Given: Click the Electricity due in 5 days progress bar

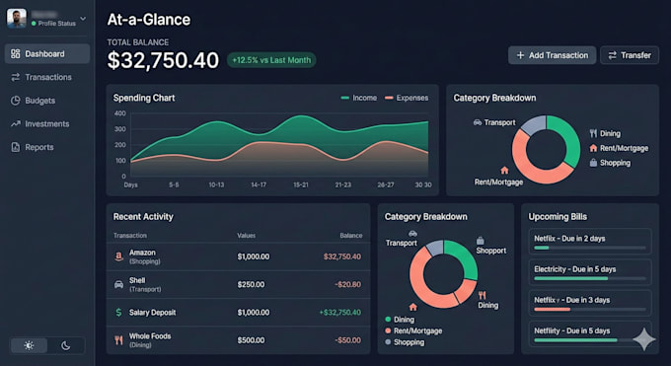Looking at the screenshot, I should pos(590,278).
